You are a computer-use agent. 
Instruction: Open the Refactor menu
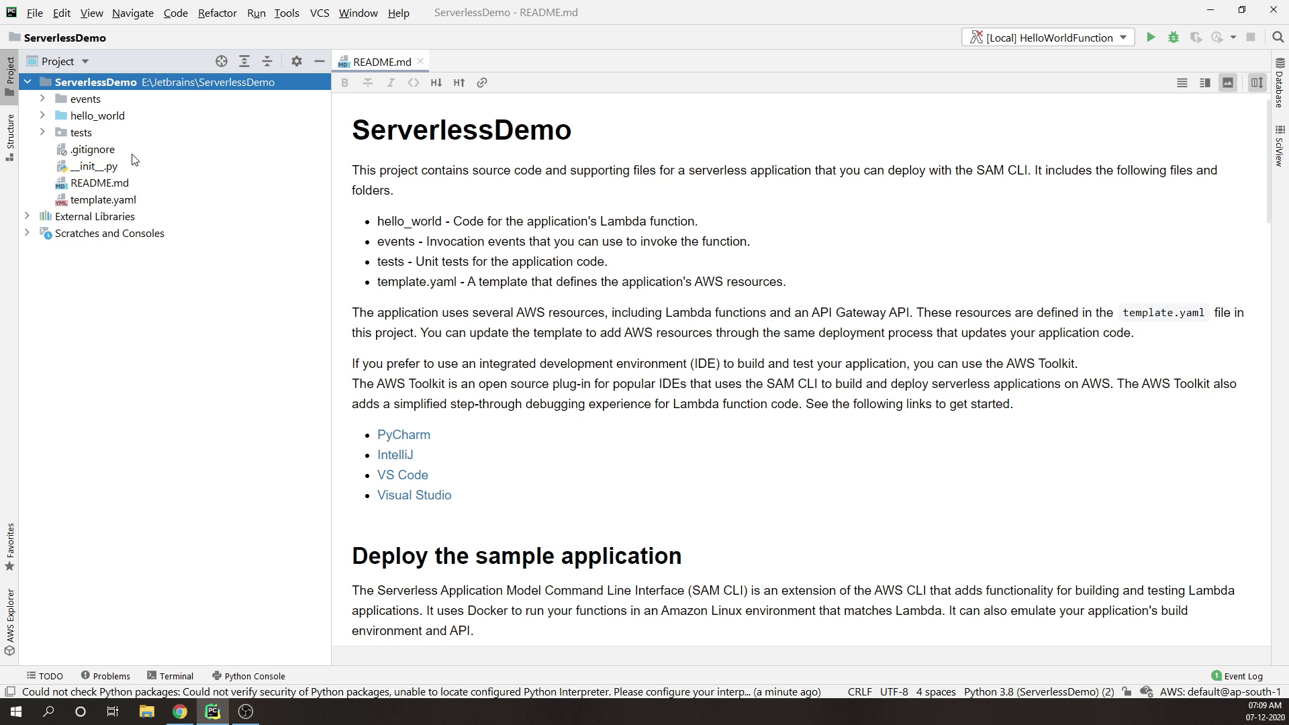pos(217,13)
